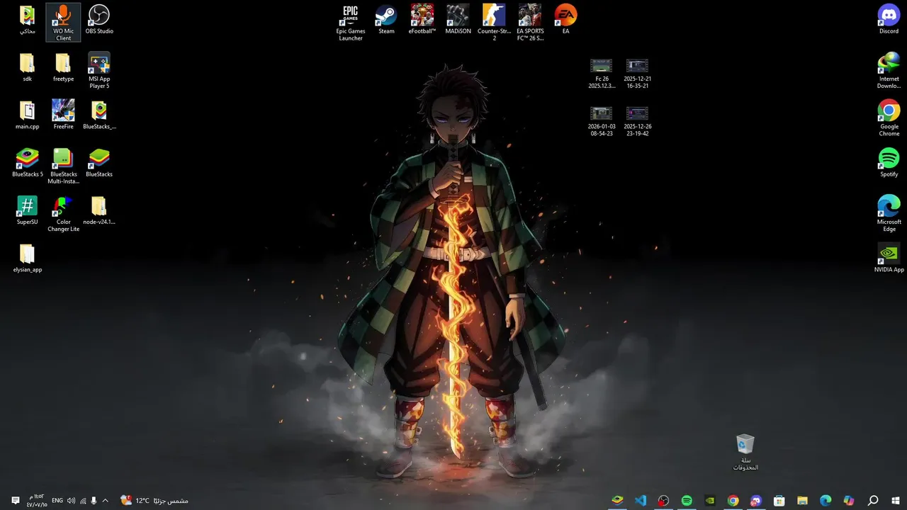Select the محاكي desktop shortcut
Viewport: 907px width, 510px height.
click(x=27, y=20)
